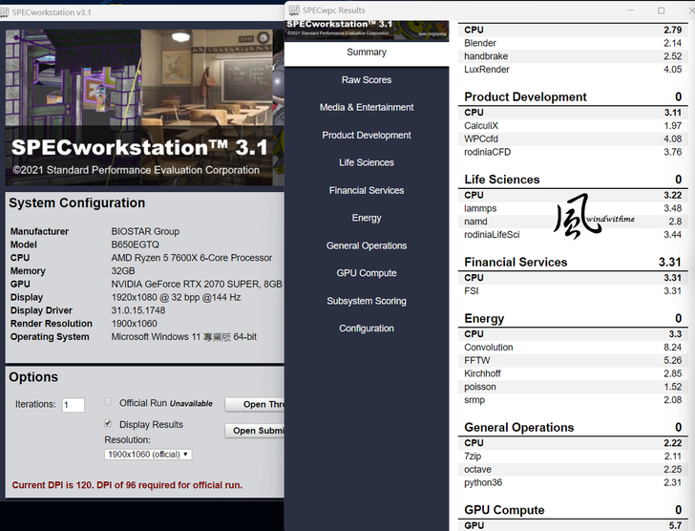This screenshot has width=695, height=531.
Task: Minimize the SPECwpc Results window
Action: coord(632,11)
